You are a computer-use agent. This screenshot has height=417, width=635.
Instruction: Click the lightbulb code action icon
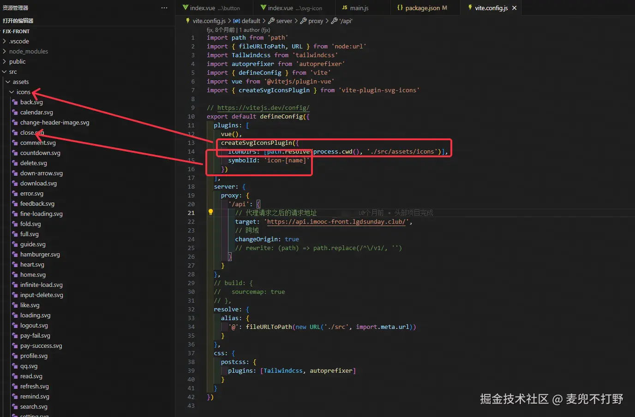tap(210, 212)
